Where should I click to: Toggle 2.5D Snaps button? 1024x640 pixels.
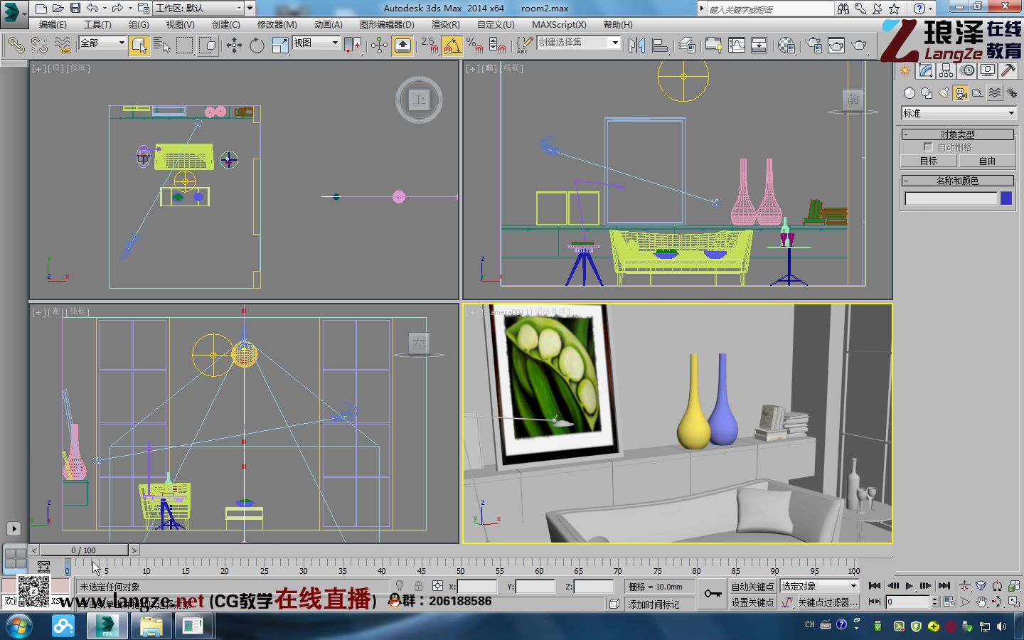click(430, 46)
